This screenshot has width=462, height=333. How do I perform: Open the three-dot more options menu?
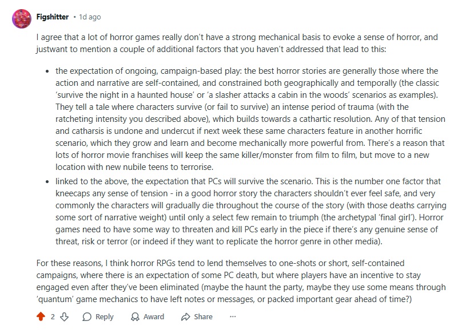233,316
